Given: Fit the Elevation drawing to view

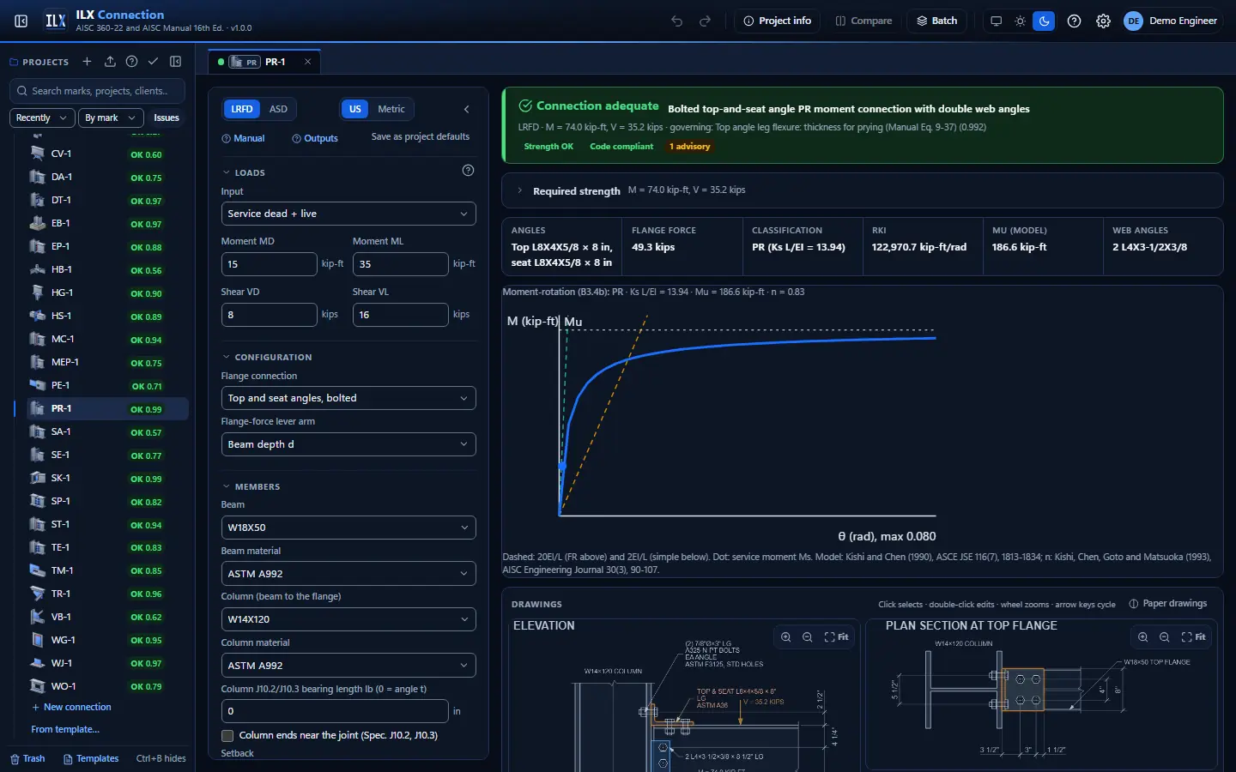Looking at the screenshot, I should point(836,637).
